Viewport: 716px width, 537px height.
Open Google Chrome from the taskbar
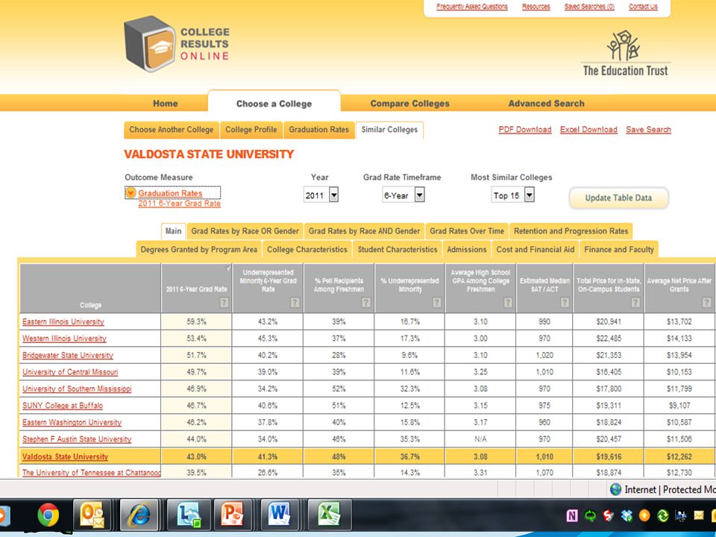(48, 515)
